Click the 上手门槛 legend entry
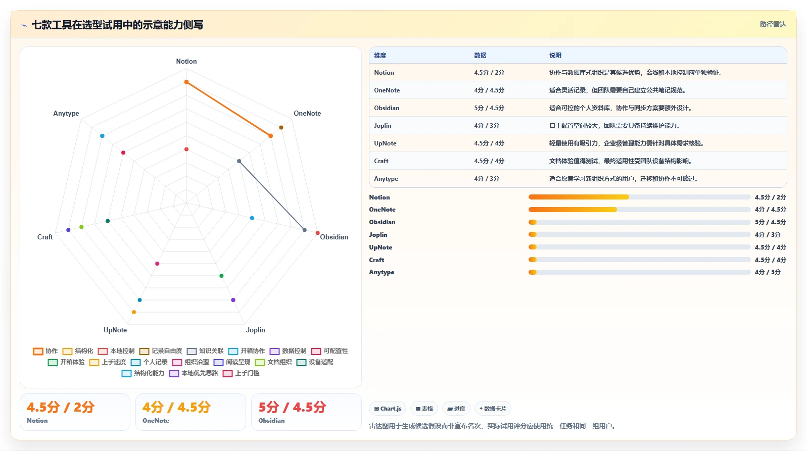 coord(241,373)
